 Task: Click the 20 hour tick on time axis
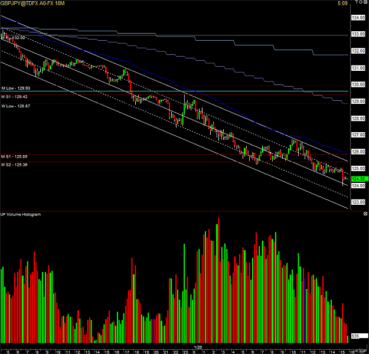pyautogui.click(x=156, y=352)
